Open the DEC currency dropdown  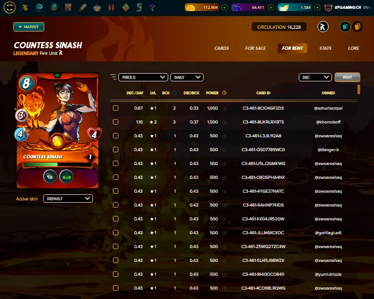pos(315,78)
